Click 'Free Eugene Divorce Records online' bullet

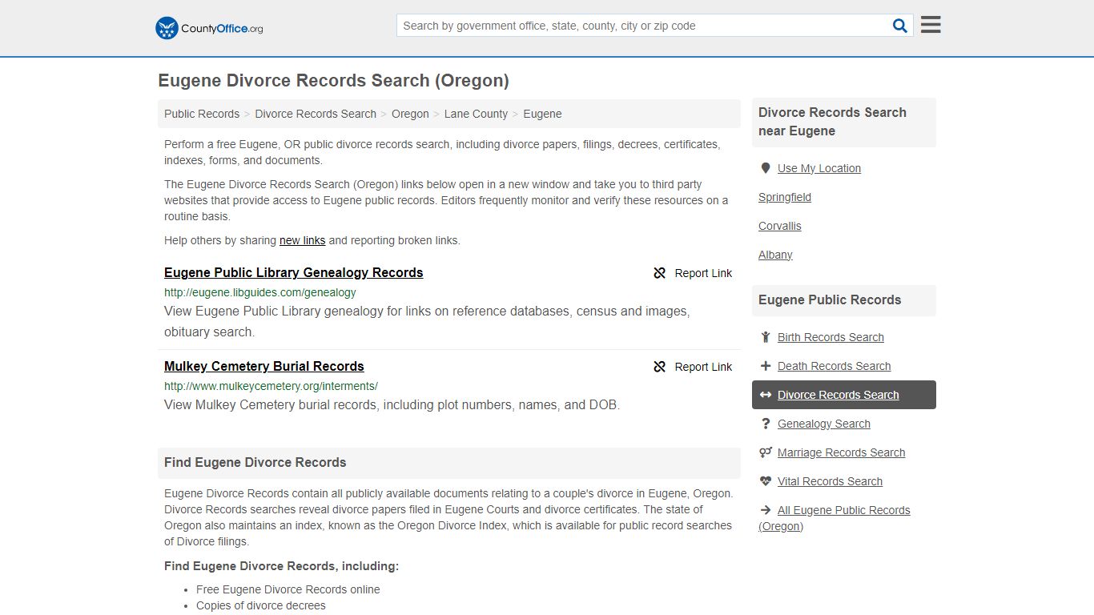(x=288, y=589)
